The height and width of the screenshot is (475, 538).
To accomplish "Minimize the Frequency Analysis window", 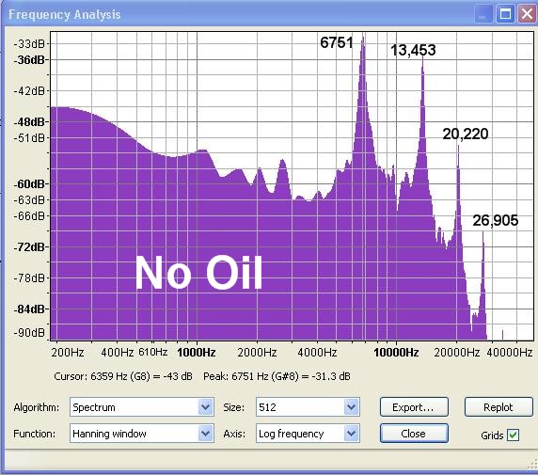I will click(483, 14).
